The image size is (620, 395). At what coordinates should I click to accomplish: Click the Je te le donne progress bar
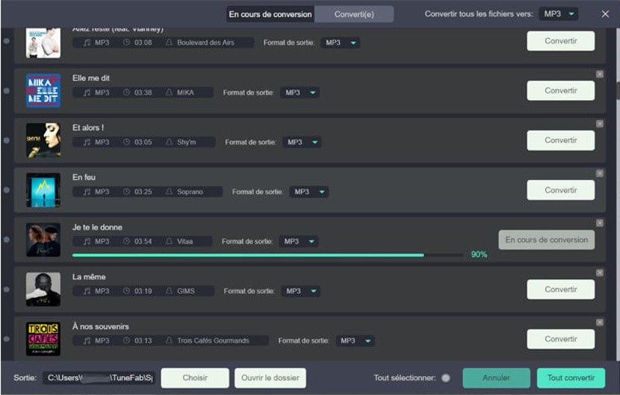[x=267, y=255]
